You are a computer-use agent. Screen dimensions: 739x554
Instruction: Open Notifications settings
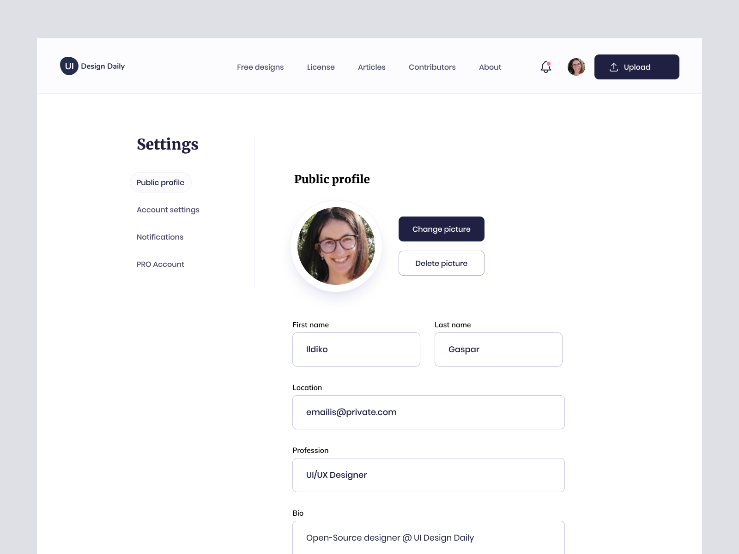tap(160, 237)
